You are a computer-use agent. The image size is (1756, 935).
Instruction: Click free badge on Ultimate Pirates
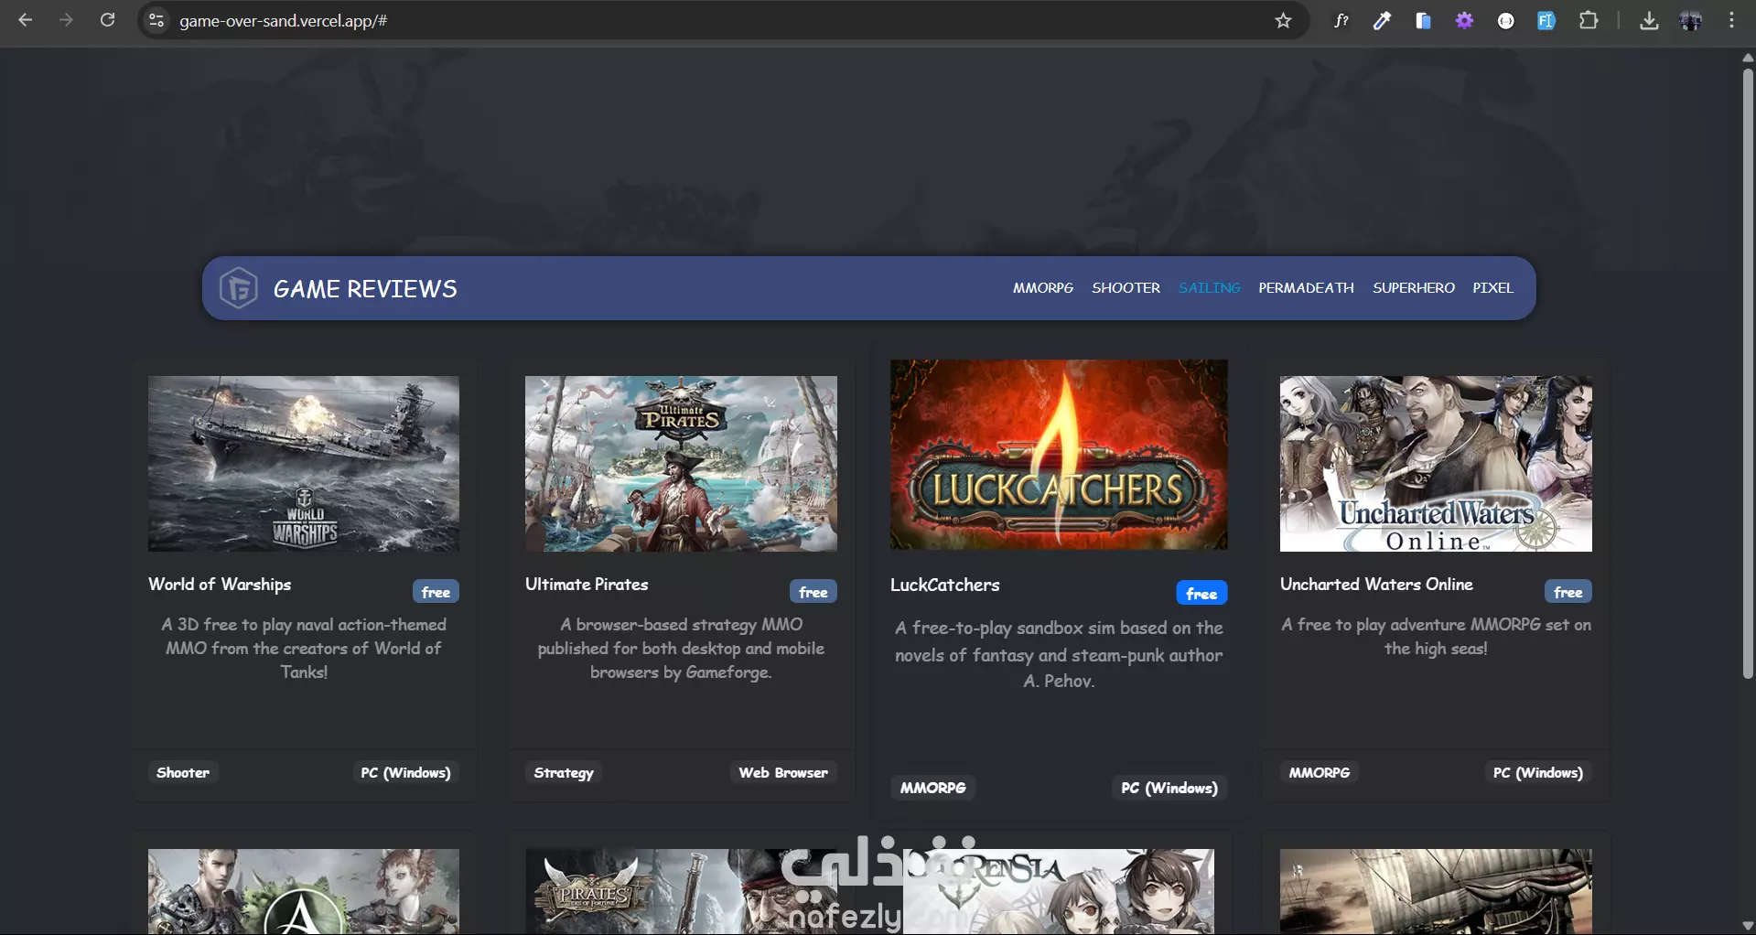(x=813, y=592)
